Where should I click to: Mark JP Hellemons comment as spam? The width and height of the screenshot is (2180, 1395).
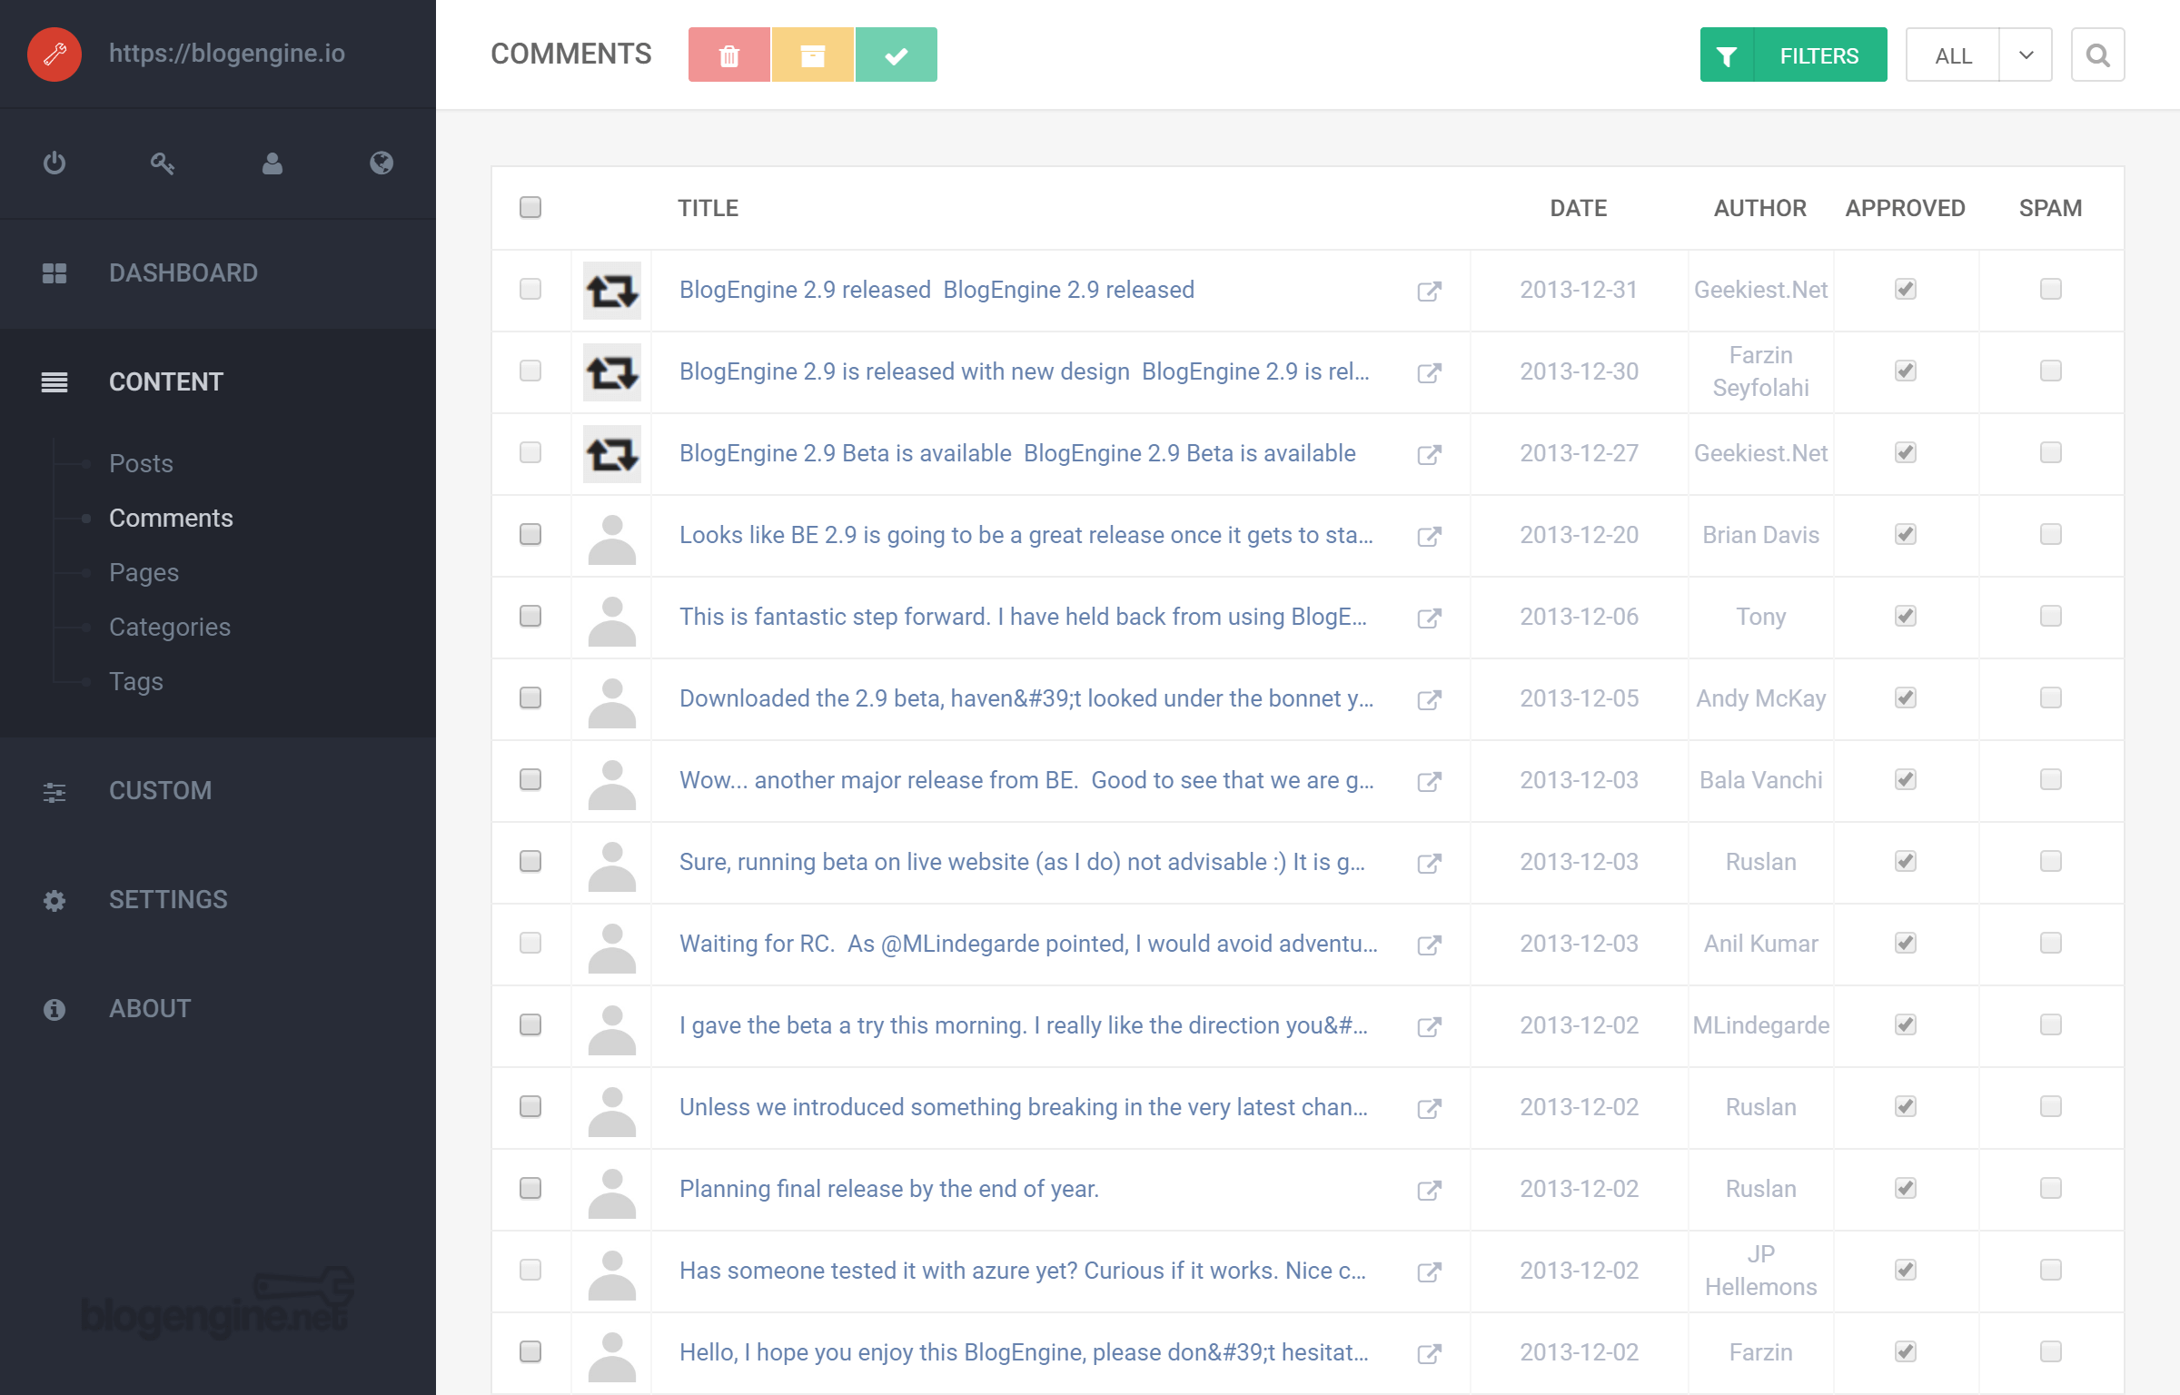pos(2051,1270)
